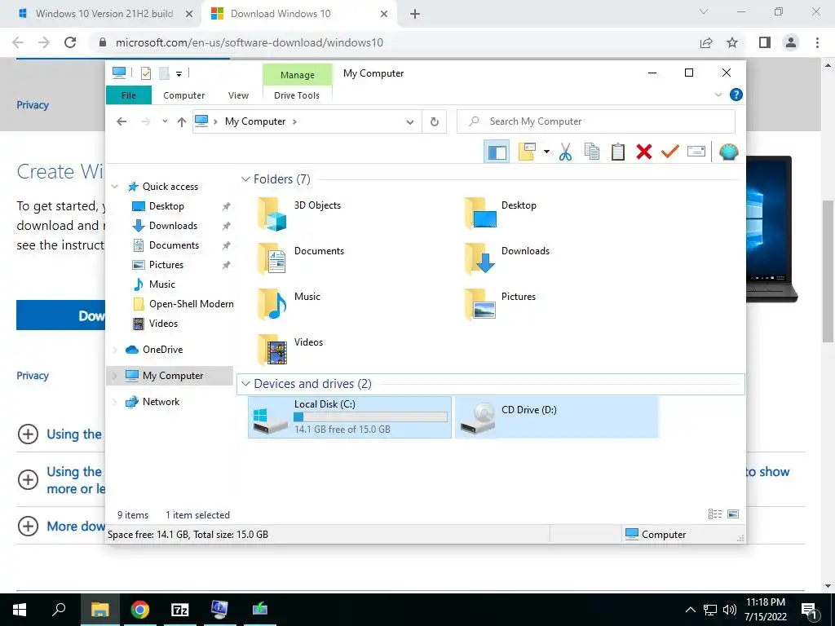Click Start button on taskbar
Screen dimensions: 835x626
pyautogui.click(x=20, y=610)
